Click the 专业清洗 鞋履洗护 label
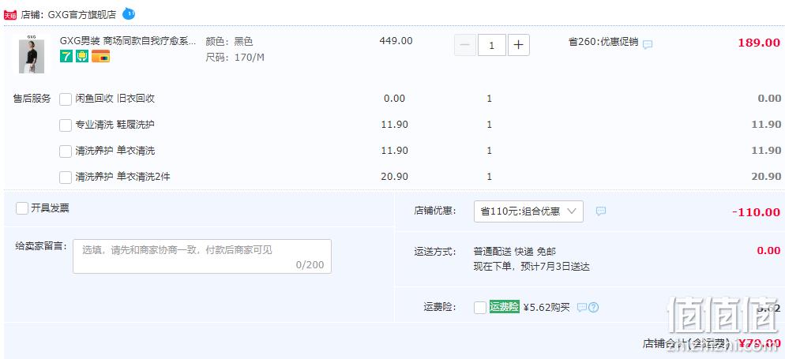This screenshot has width=785, height=359. (115, 125)
